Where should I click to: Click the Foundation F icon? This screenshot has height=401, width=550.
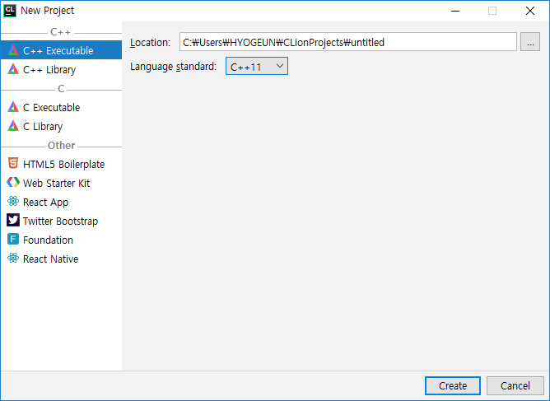coord(13,240)
